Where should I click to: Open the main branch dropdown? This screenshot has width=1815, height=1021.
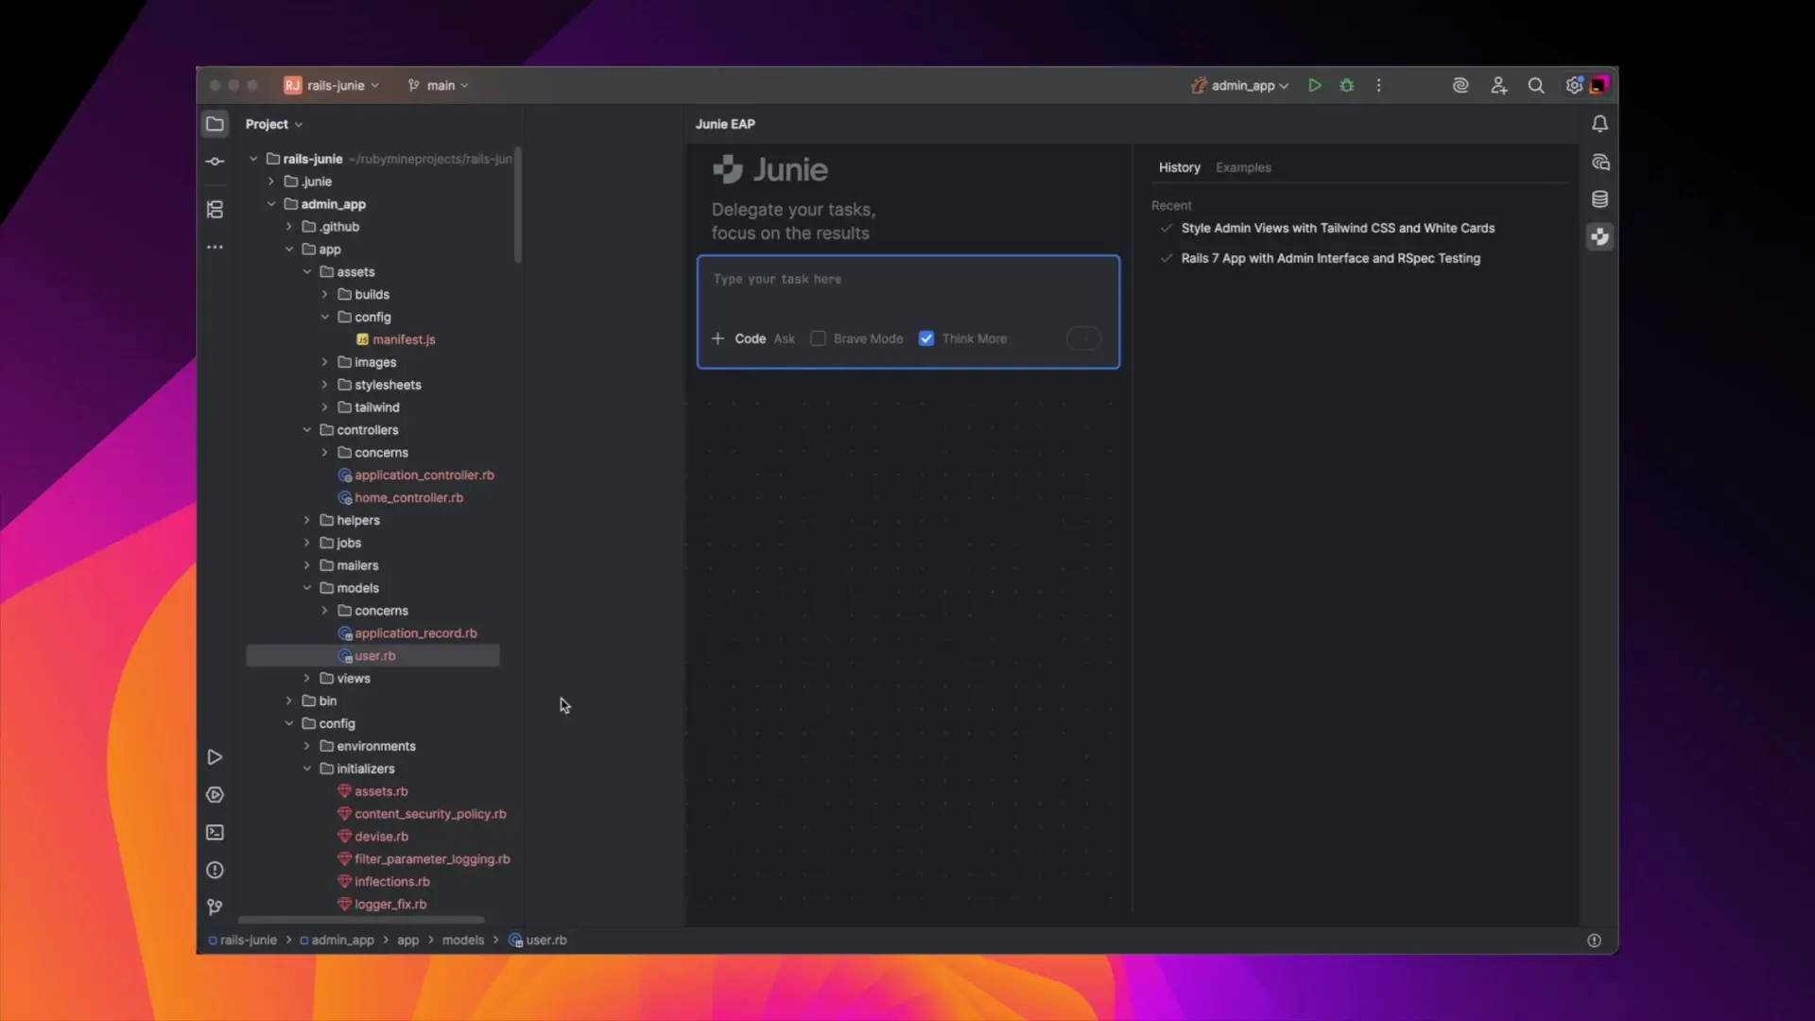tap(439, 85)
